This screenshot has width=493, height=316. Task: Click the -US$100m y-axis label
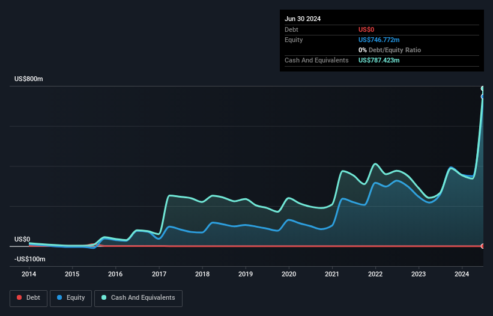(30, 259)
